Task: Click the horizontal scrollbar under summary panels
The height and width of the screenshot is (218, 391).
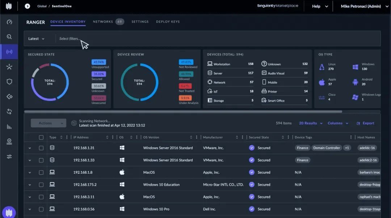Action: (183, 112)
